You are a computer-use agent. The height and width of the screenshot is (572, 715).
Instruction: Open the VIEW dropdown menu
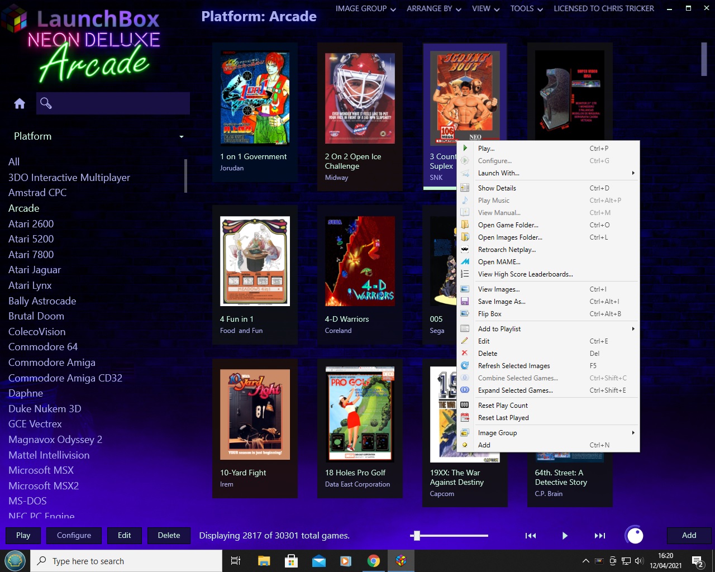point(486,8)
